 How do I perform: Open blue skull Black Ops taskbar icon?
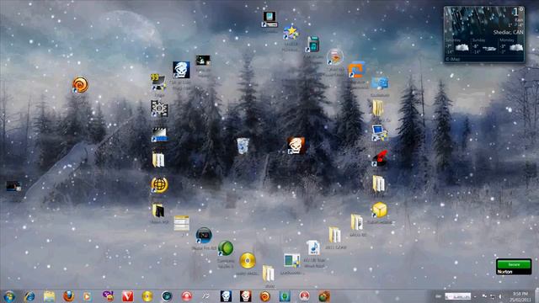tap(226, 296)
